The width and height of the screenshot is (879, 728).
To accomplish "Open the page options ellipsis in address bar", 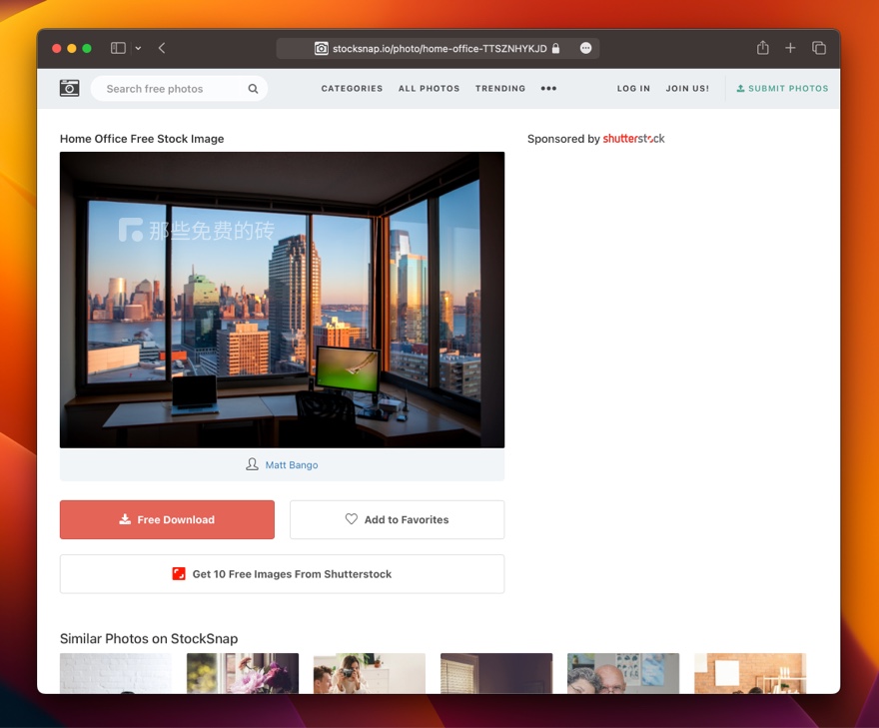I will [585, 48].
